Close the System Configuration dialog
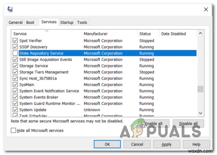The width and height of the screenshot is (217, 155). point(206,9)
